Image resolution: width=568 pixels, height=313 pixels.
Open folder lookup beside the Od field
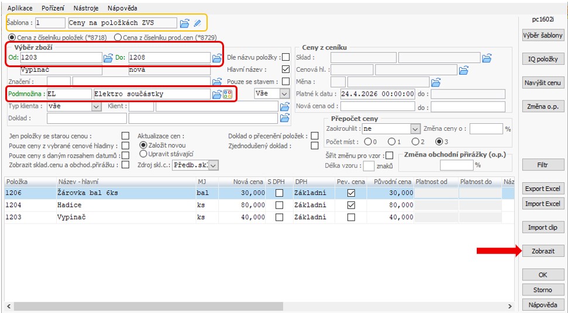108,58
